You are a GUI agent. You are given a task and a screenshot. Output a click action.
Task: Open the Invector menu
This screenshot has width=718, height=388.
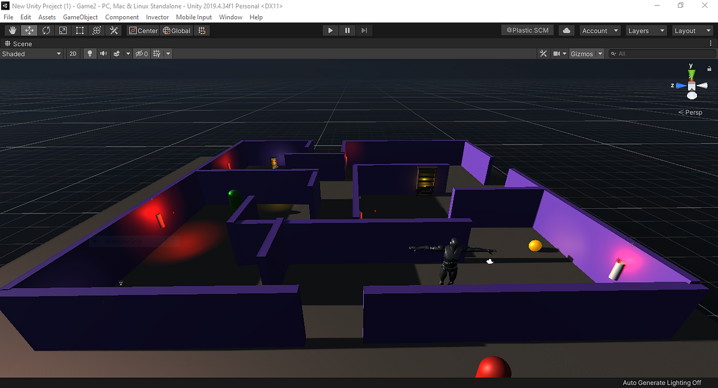click(157, 17)
